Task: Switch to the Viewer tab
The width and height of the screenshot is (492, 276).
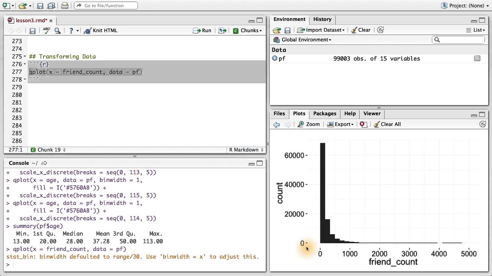Action: (372, 113)
